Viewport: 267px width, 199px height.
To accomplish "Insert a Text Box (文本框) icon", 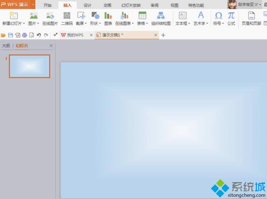I will coord(183,15).
